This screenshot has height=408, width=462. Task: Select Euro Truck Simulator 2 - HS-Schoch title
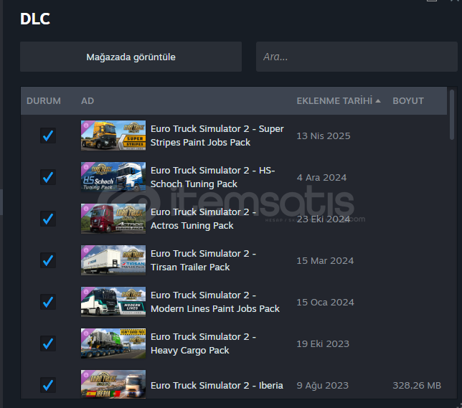(x=213, y=177)
